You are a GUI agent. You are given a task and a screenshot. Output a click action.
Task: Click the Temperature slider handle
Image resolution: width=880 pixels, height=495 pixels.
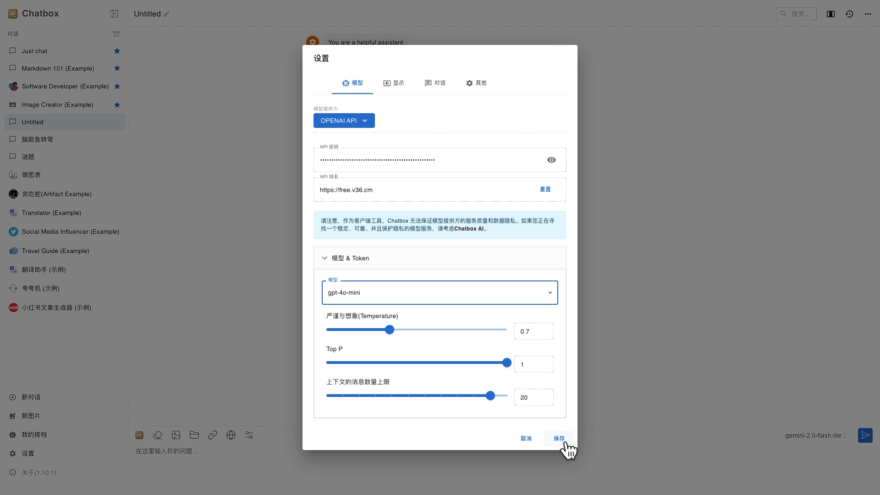(390, 330)
